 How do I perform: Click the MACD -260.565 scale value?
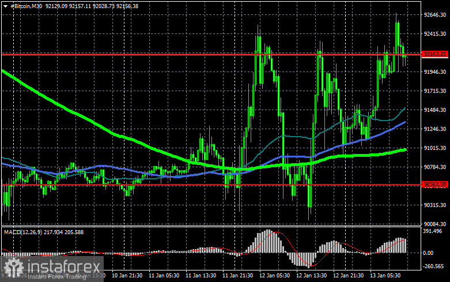(x=435, y=267)
